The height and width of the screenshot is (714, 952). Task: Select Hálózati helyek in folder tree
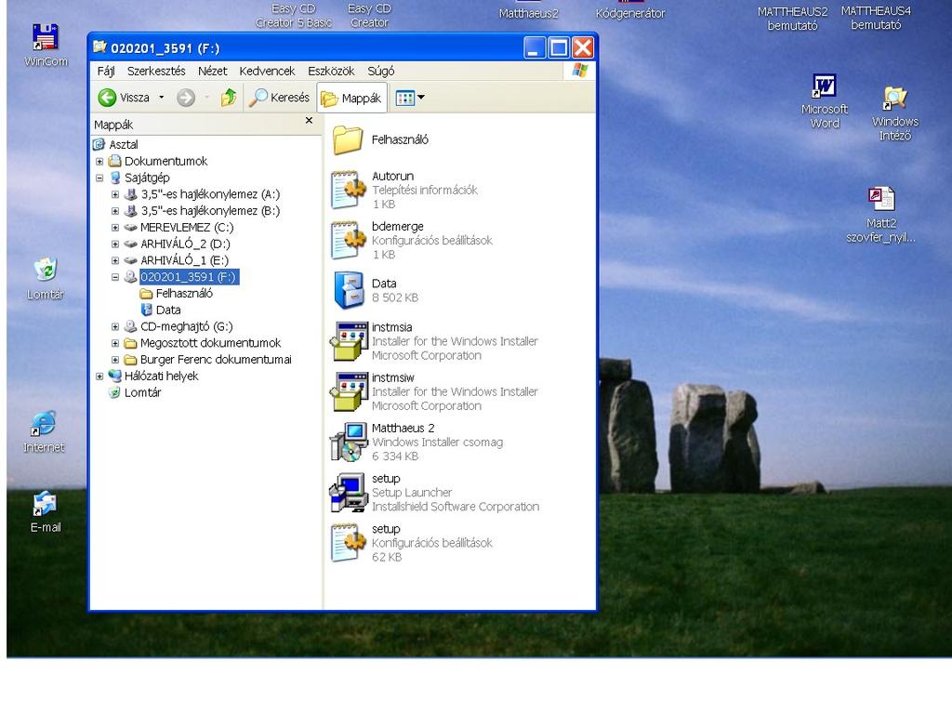162,376
